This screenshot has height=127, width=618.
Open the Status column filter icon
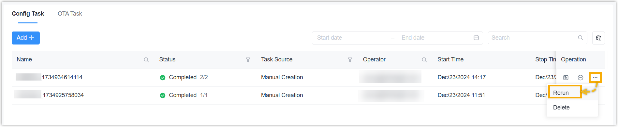pyautogui.click(x=248, y=60)
